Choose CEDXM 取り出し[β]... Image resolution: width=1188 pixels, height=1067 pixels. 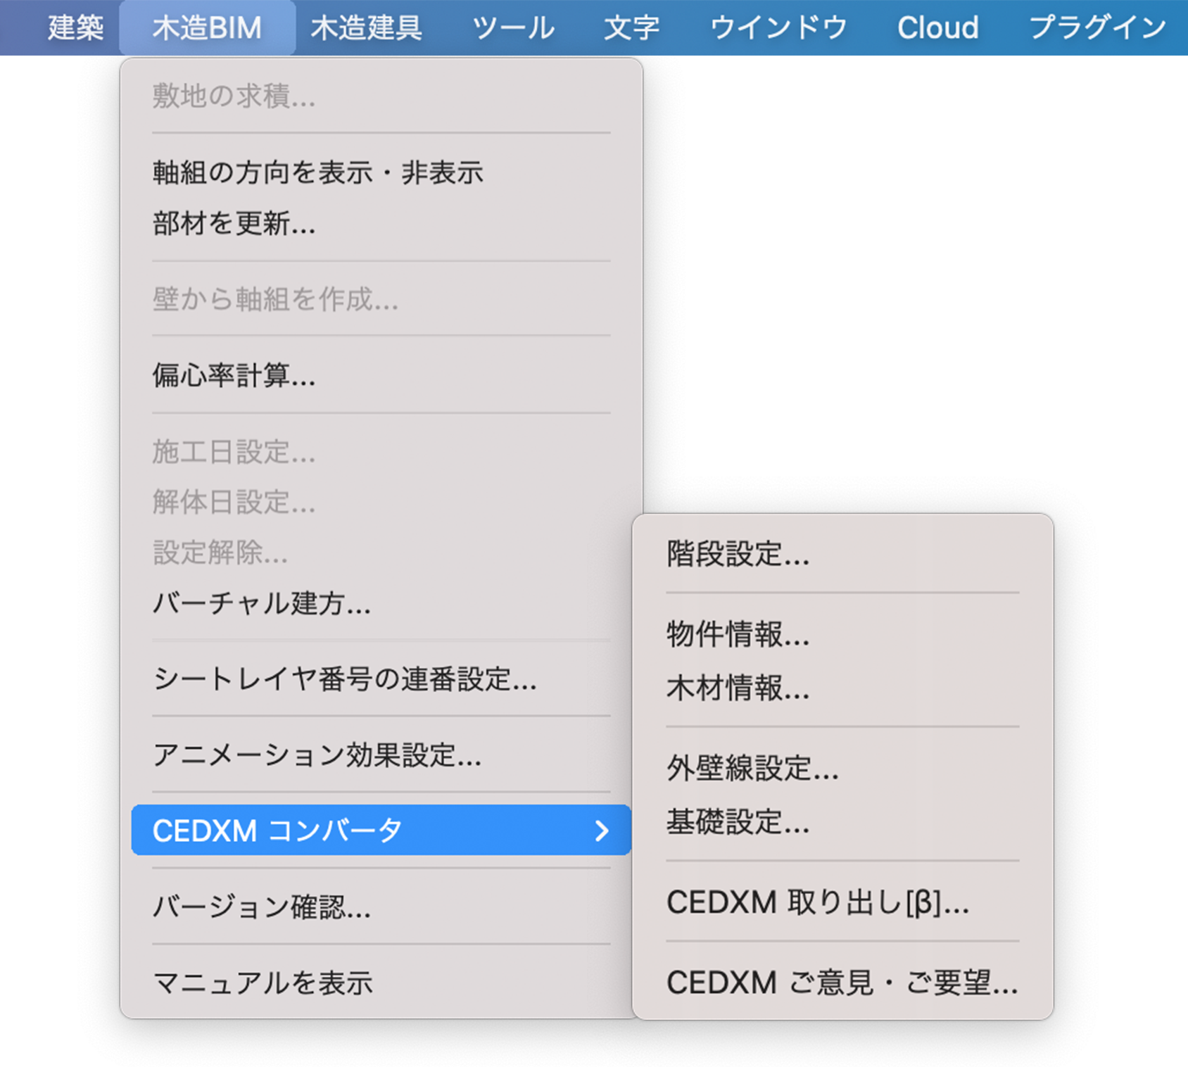tap(842, 902)
